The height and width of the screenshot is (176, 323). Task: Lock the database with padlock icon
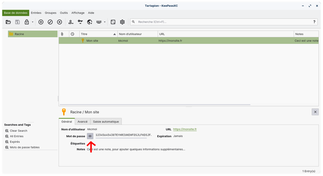[27, 22]
